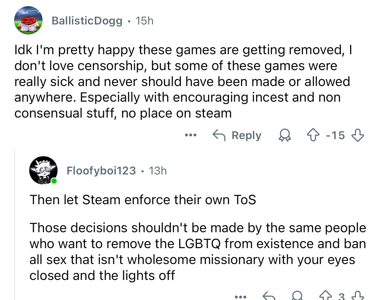The image size is (379, 300).
Task: Tap the -15 score on BallisticDogg's comment
Action: [335, 135]
